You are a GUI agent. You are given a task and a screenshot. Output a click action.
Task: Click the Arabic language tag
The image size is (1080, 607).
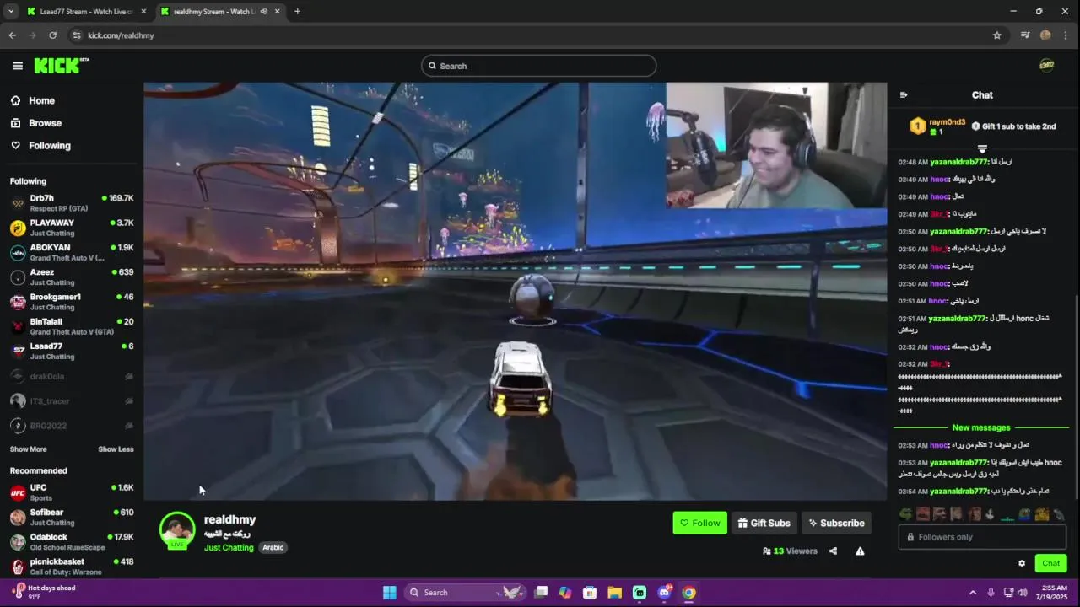pos(273,548)
